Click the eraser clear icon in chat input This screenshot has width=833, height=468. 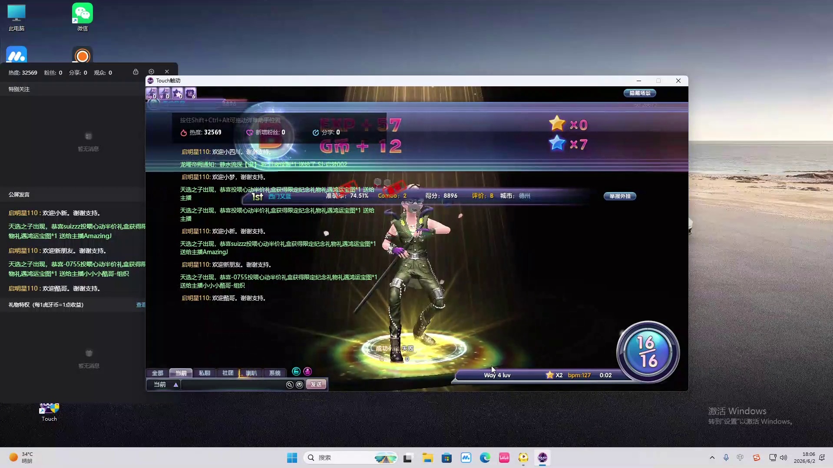[x=290, y=385]
